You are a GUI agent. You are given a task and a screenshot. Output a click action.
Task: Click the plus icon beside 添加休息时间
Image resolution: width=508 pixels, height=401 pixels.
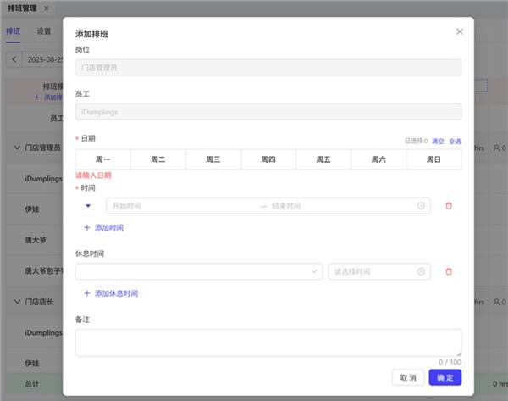pyautogui.click(x=87, y=293)
